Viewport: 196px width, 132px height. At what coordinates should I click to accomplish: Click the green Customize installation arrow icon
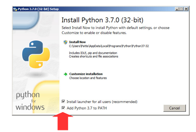pos(65,74)
